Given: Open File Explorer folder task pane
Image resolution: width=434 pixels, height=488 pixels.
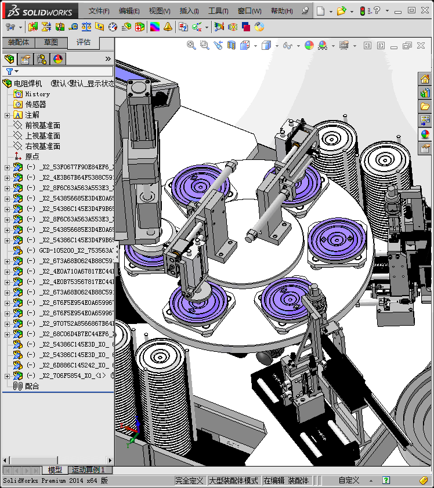Looking at the screenshot, I should (425, 107).
